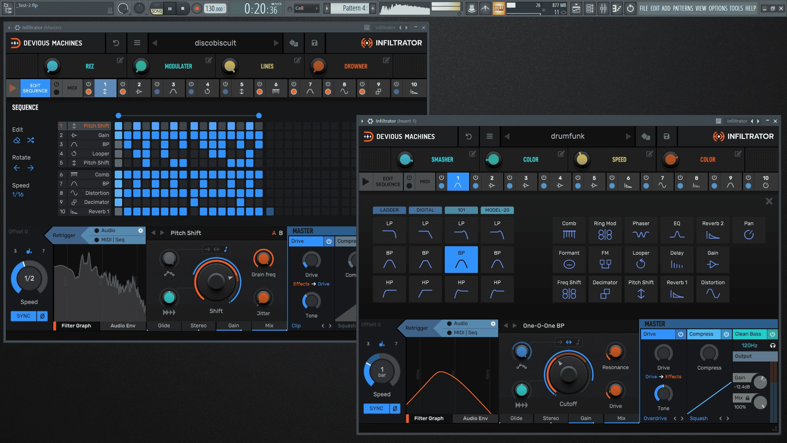Pick the Looper effect in the grid
The image size is (787, 443).
[x=641, y=260]
